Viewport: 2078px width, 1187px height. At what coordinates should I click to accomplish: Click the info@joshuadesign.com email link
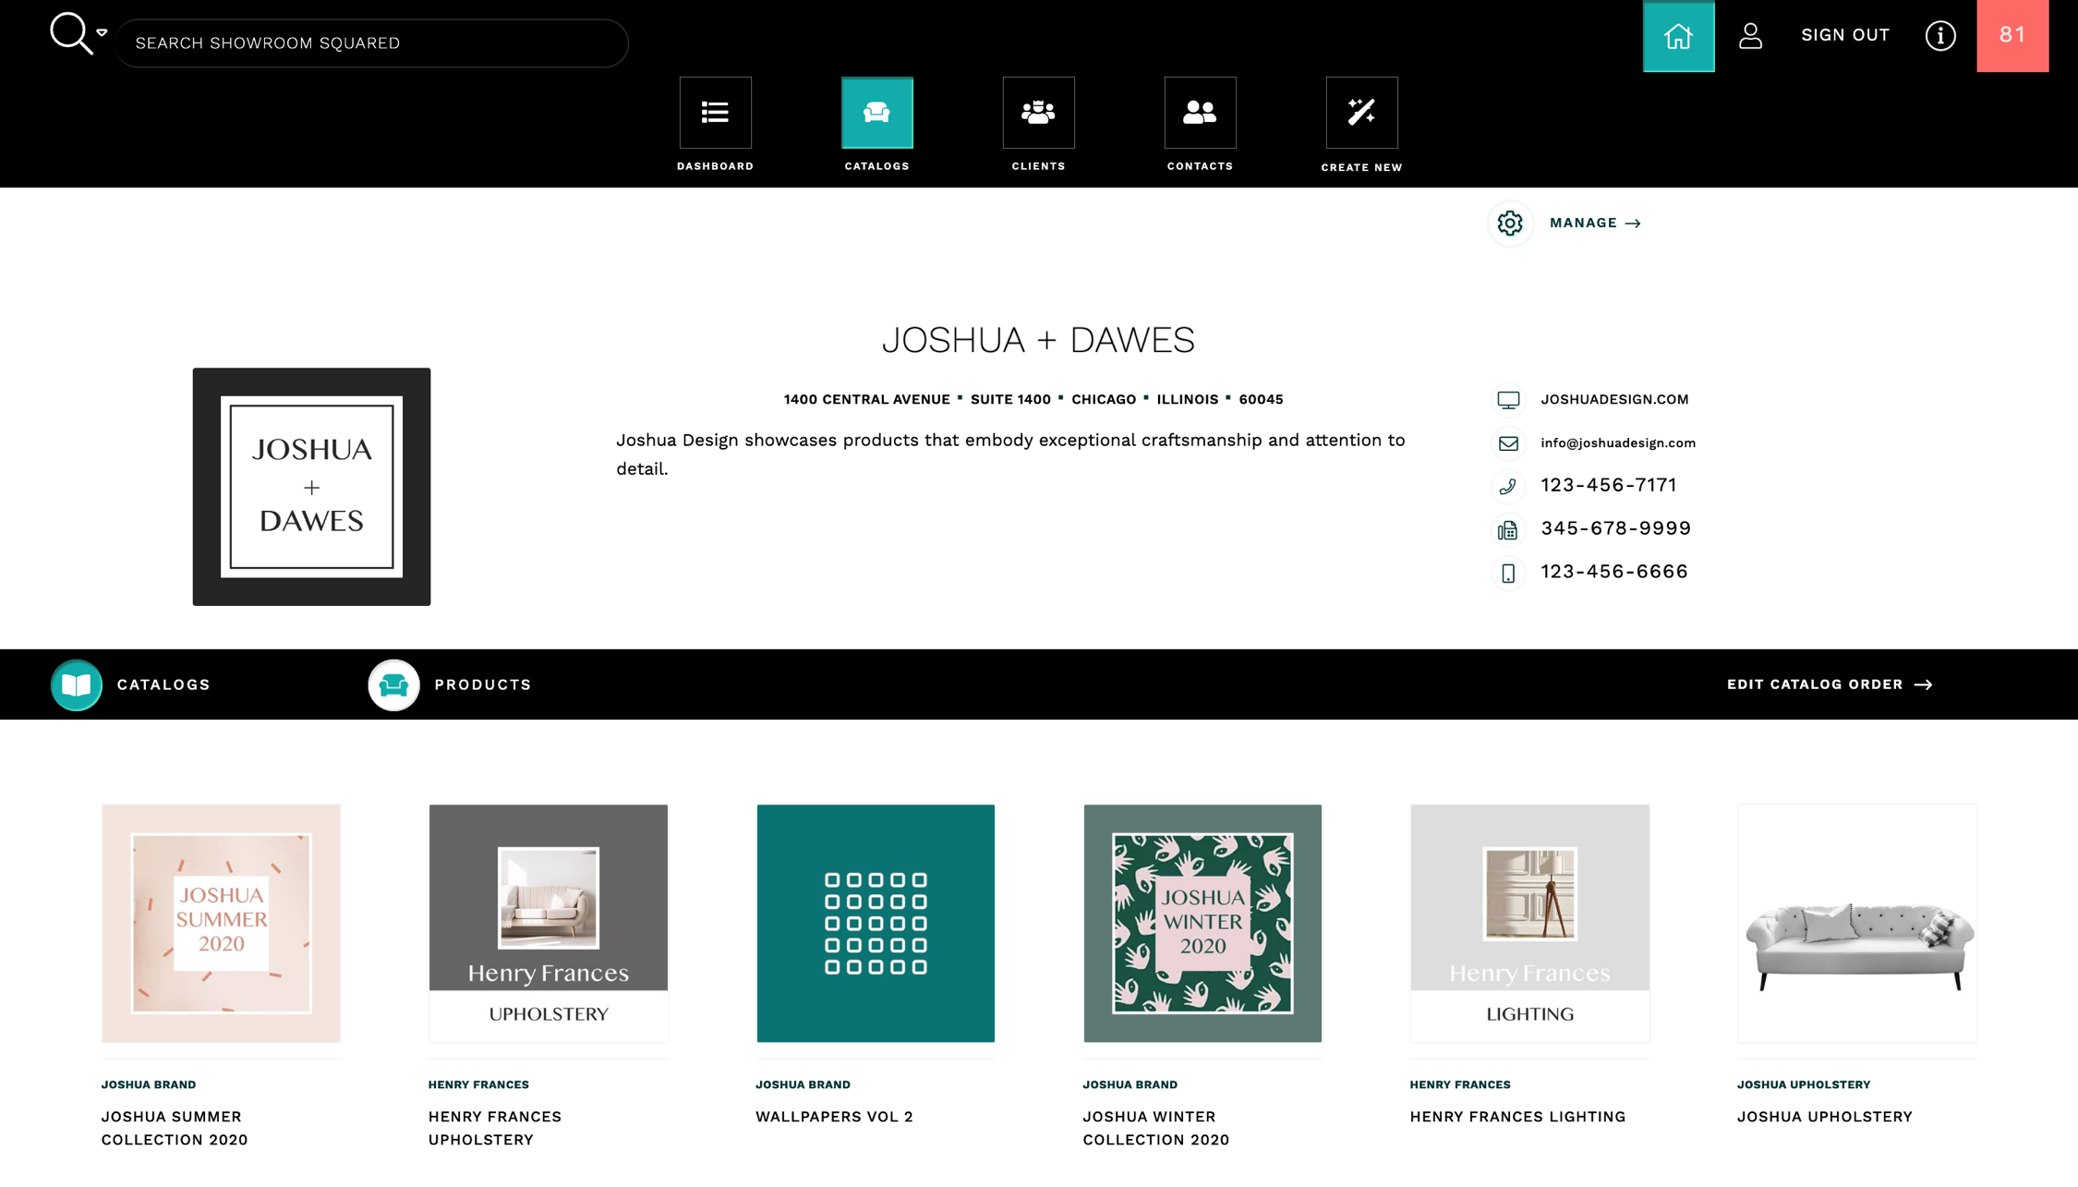pos(1617,442)
